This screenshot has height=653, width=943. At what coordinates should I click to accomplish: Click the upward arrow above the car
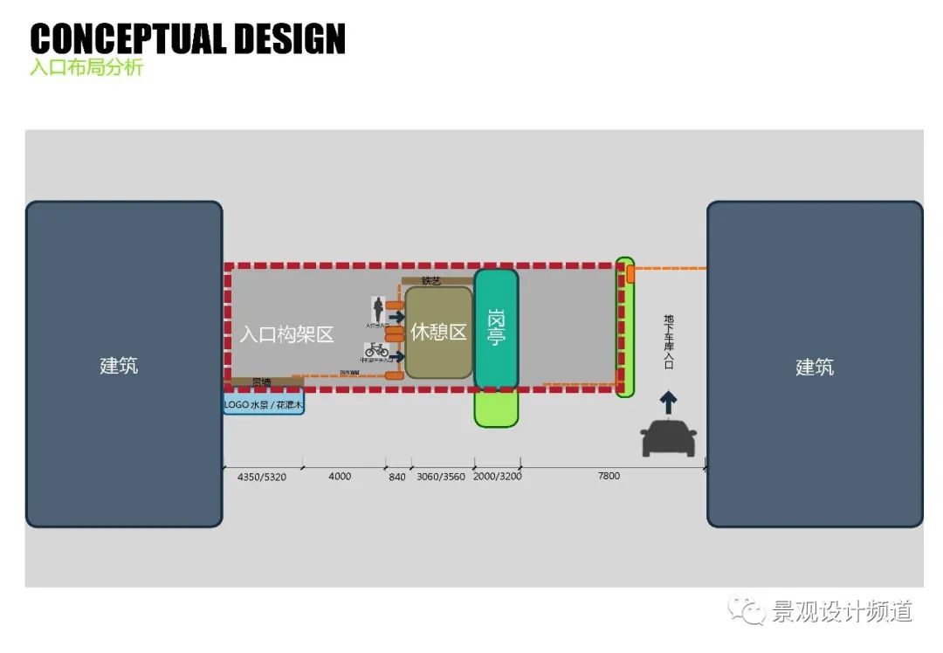coord(668,402)
